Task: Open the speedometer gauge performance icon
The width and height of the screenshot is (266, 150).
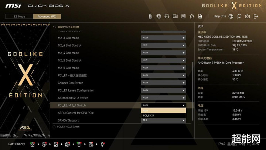Action: pos(167,16)
